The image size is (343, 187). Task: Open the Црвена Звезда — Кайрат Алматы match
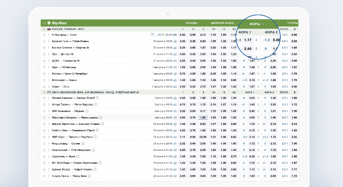pos(72,169)
